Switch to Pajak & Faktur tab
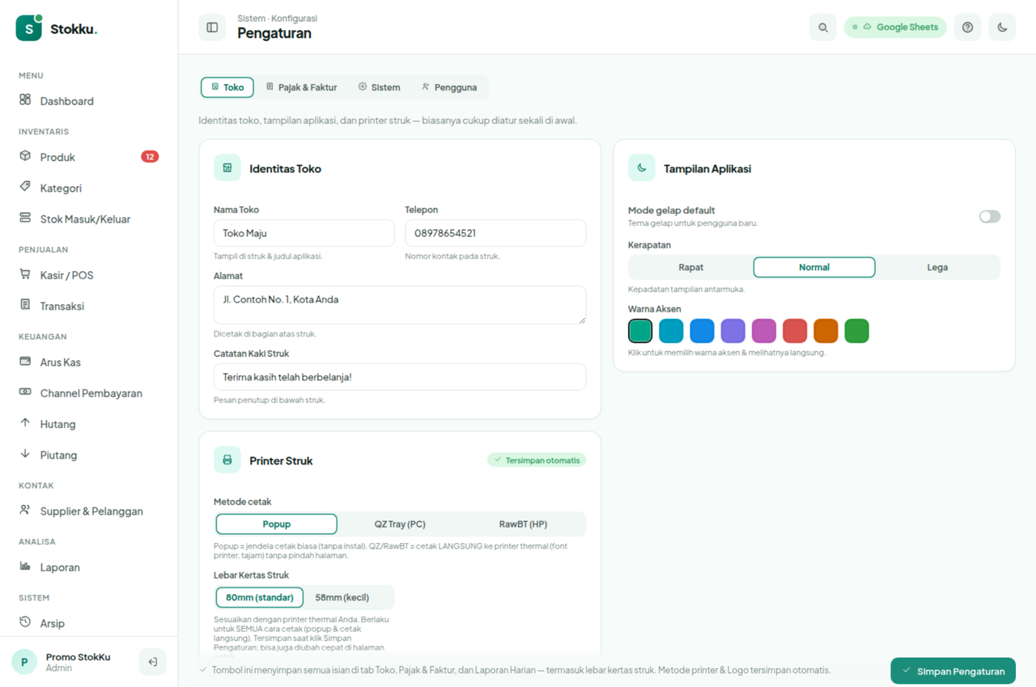This screenshot has width=1036, height=687. 301,87
